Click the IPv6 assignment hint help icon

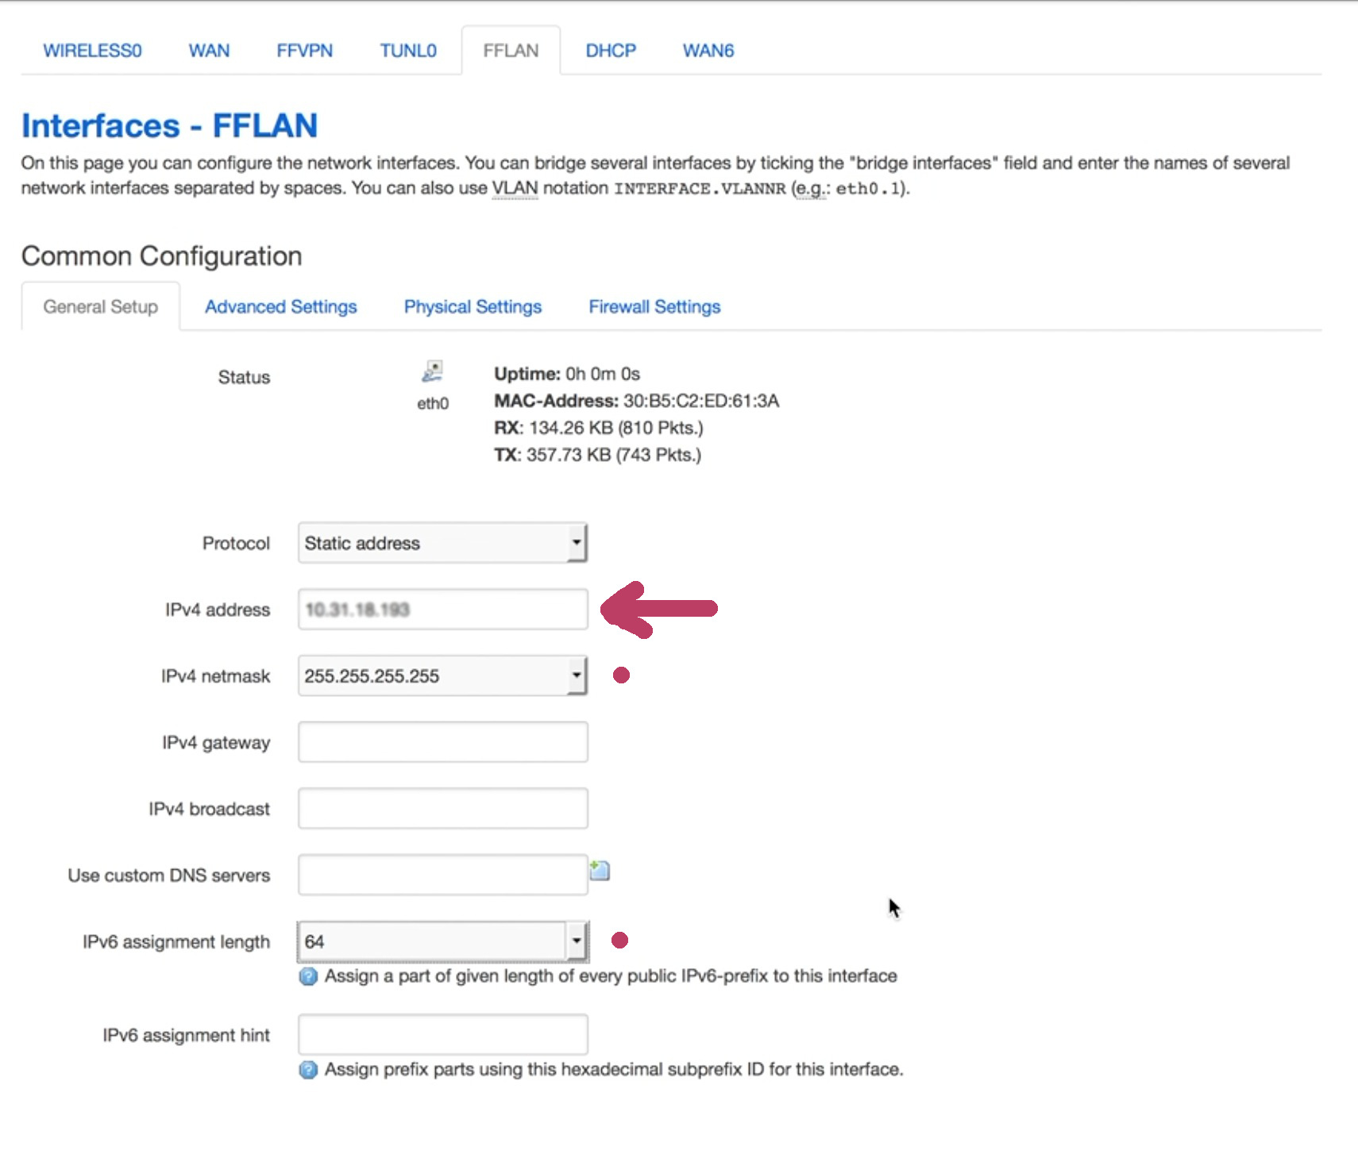coord(308,1070)
